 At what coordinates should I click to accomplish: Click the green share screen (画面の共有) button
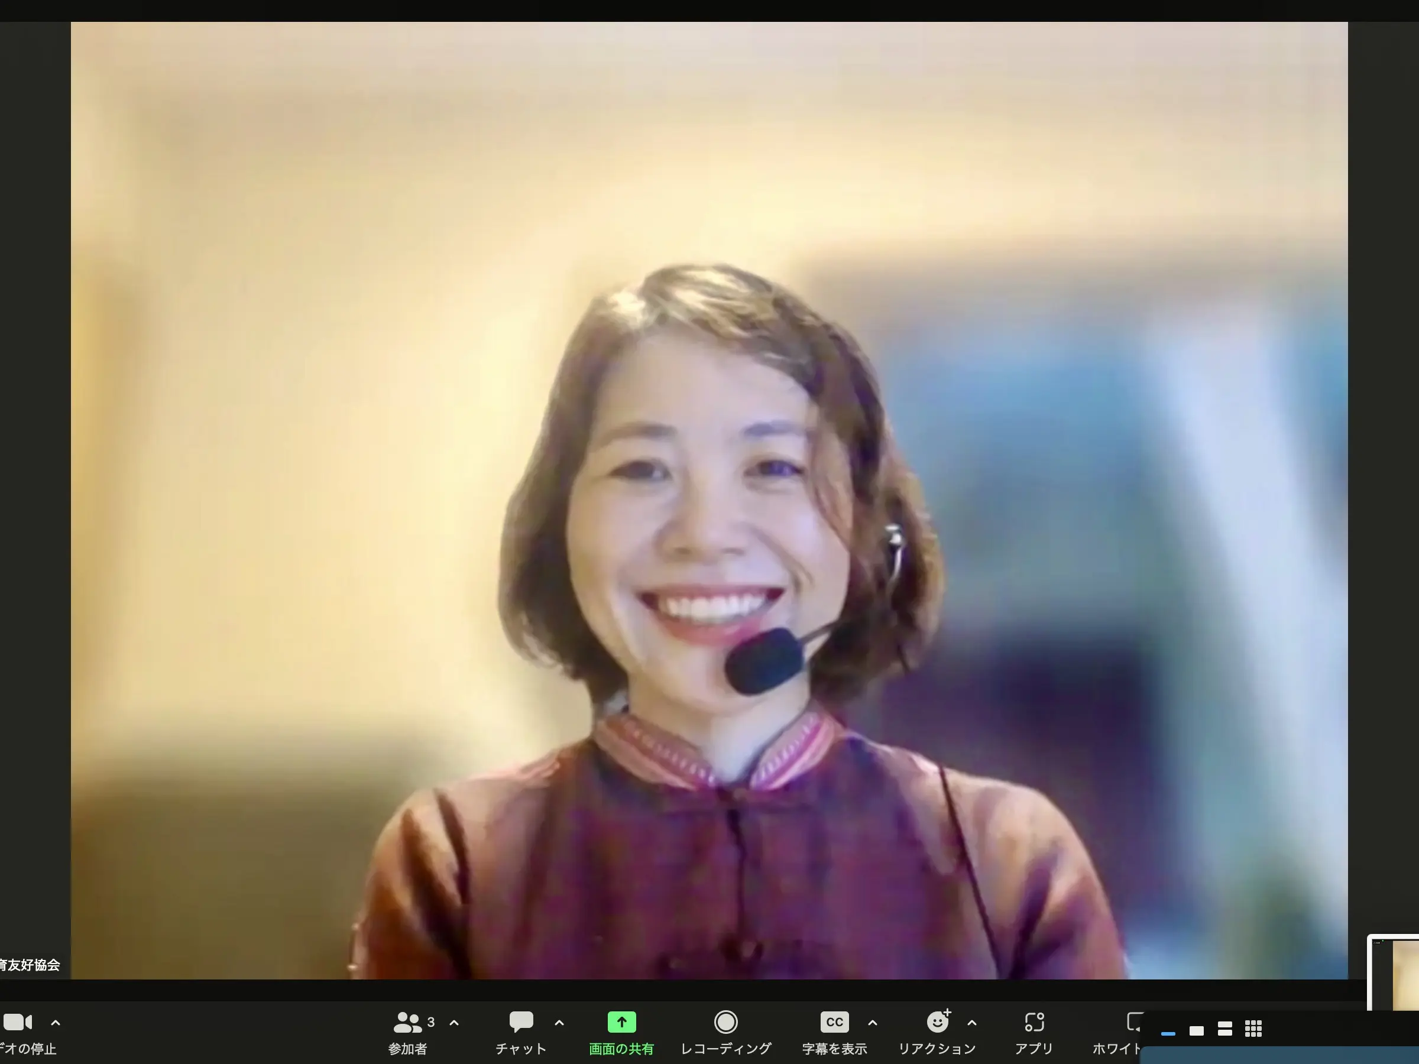point(621,1022)
